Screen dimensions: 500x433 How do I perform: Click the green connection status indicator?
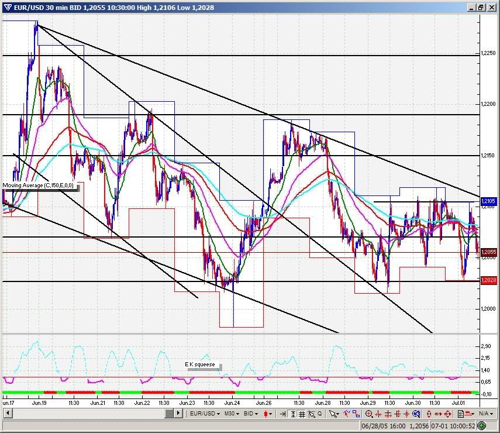(481, 425)
